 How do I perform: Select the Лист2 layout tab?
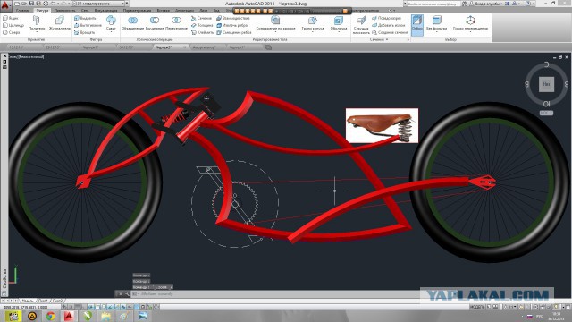coord(58,301)
